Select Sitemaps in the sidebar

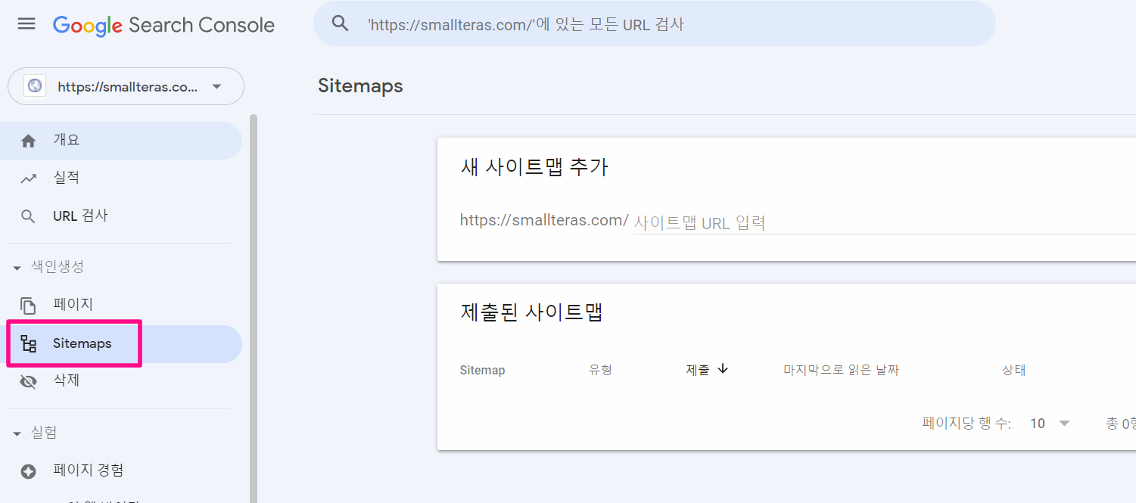121,344
